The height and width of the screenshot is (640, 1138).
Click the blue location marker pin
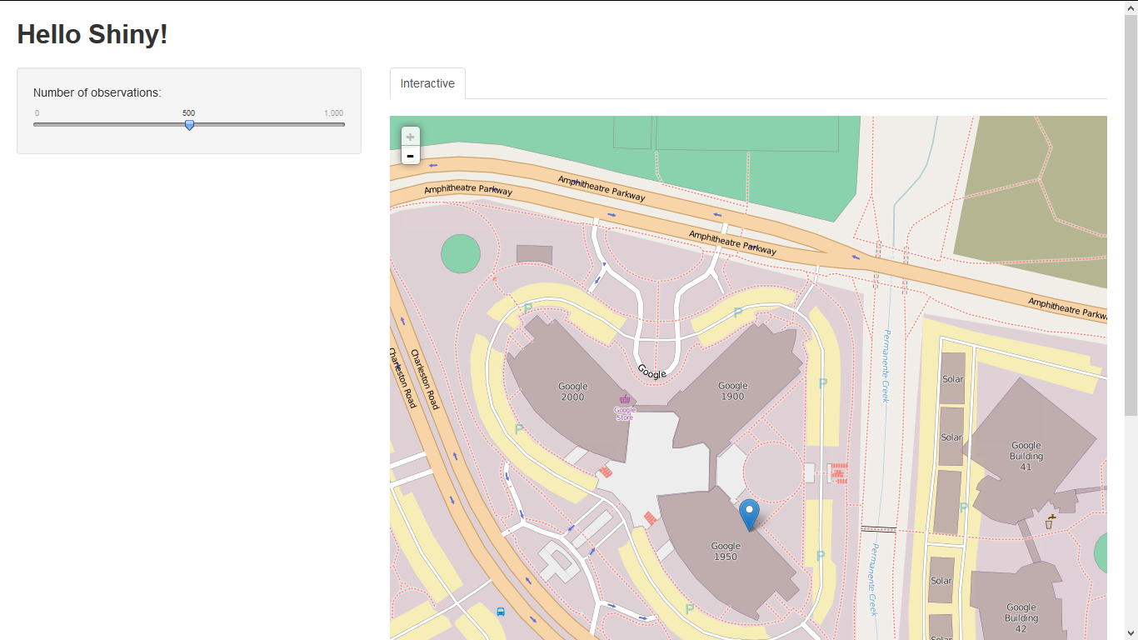tap(749, 515)
